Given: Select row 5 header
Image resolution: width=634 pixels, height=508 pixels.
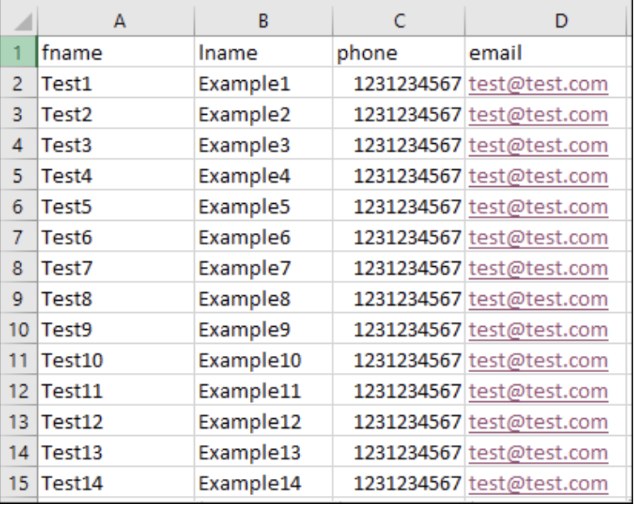Looking at the screenshot, I should coord(18,176).
